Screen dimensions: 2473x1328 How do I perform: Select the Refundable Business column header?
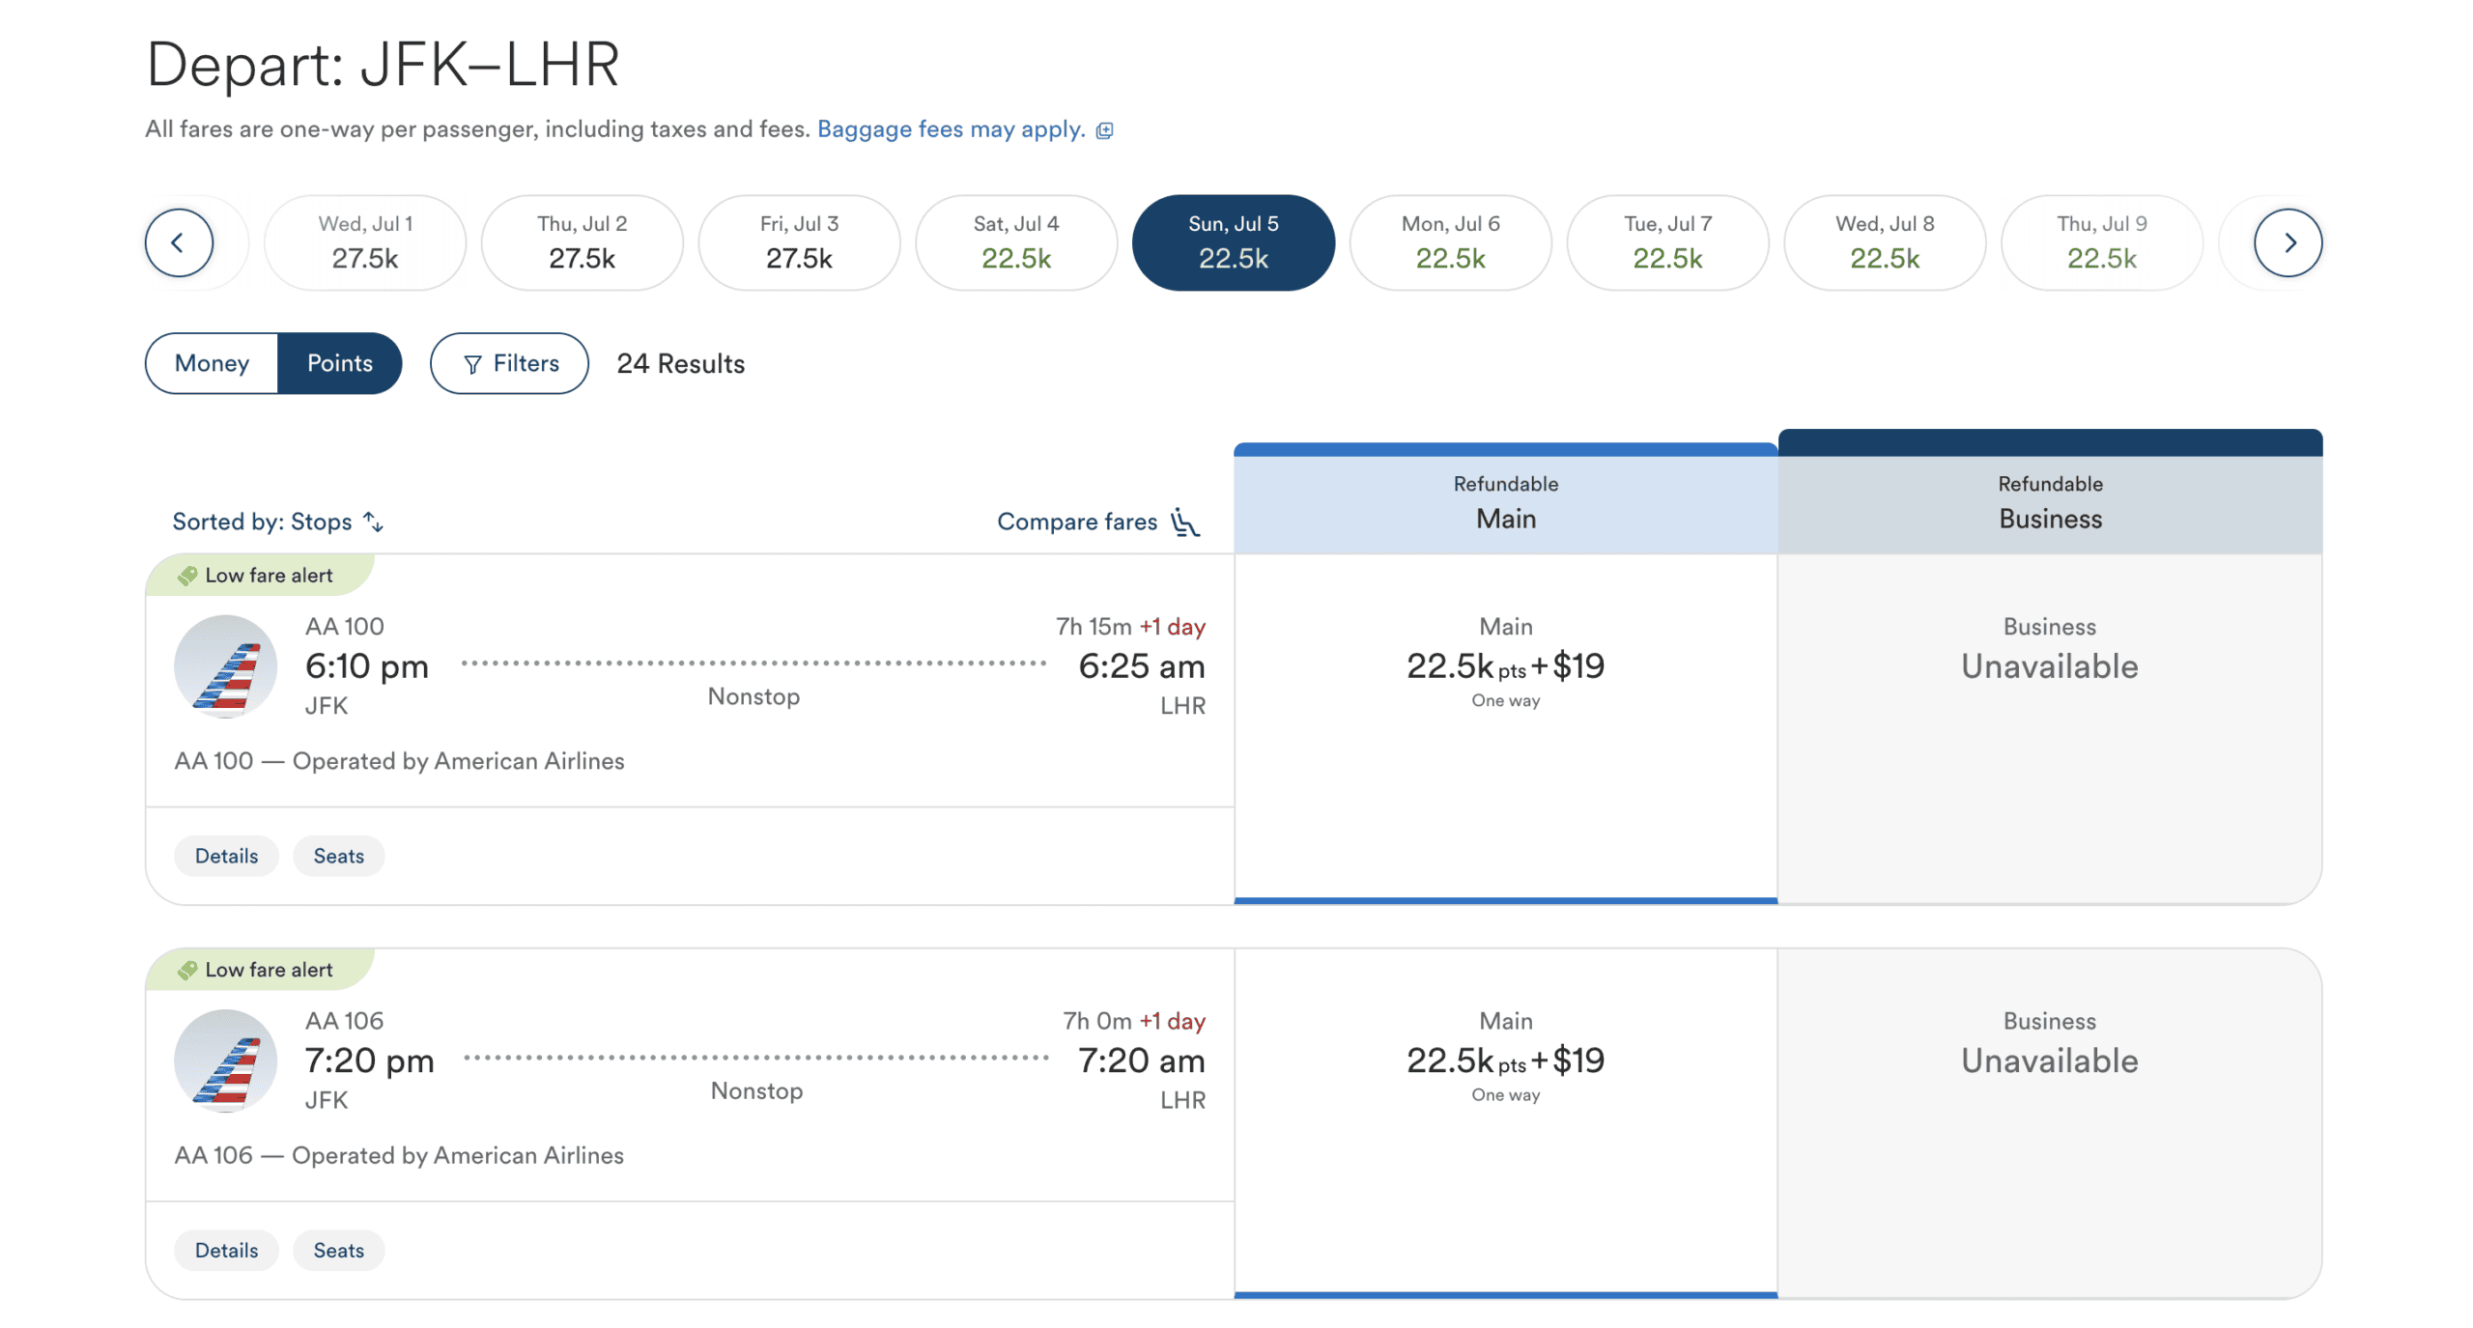(2049, 501)
